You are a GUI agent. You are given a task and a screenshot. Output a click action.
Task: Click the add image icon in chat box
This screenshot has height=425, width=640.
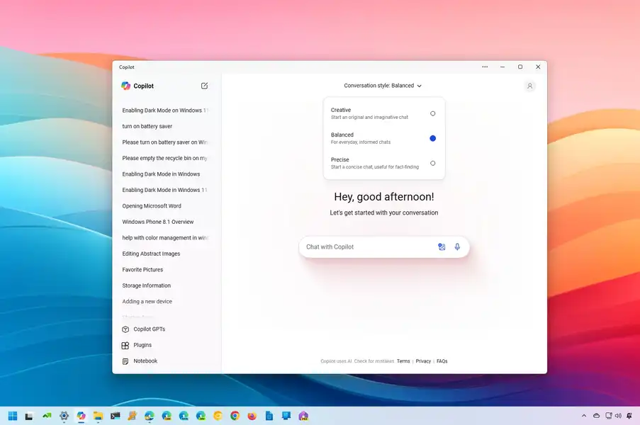pos(442,246)
